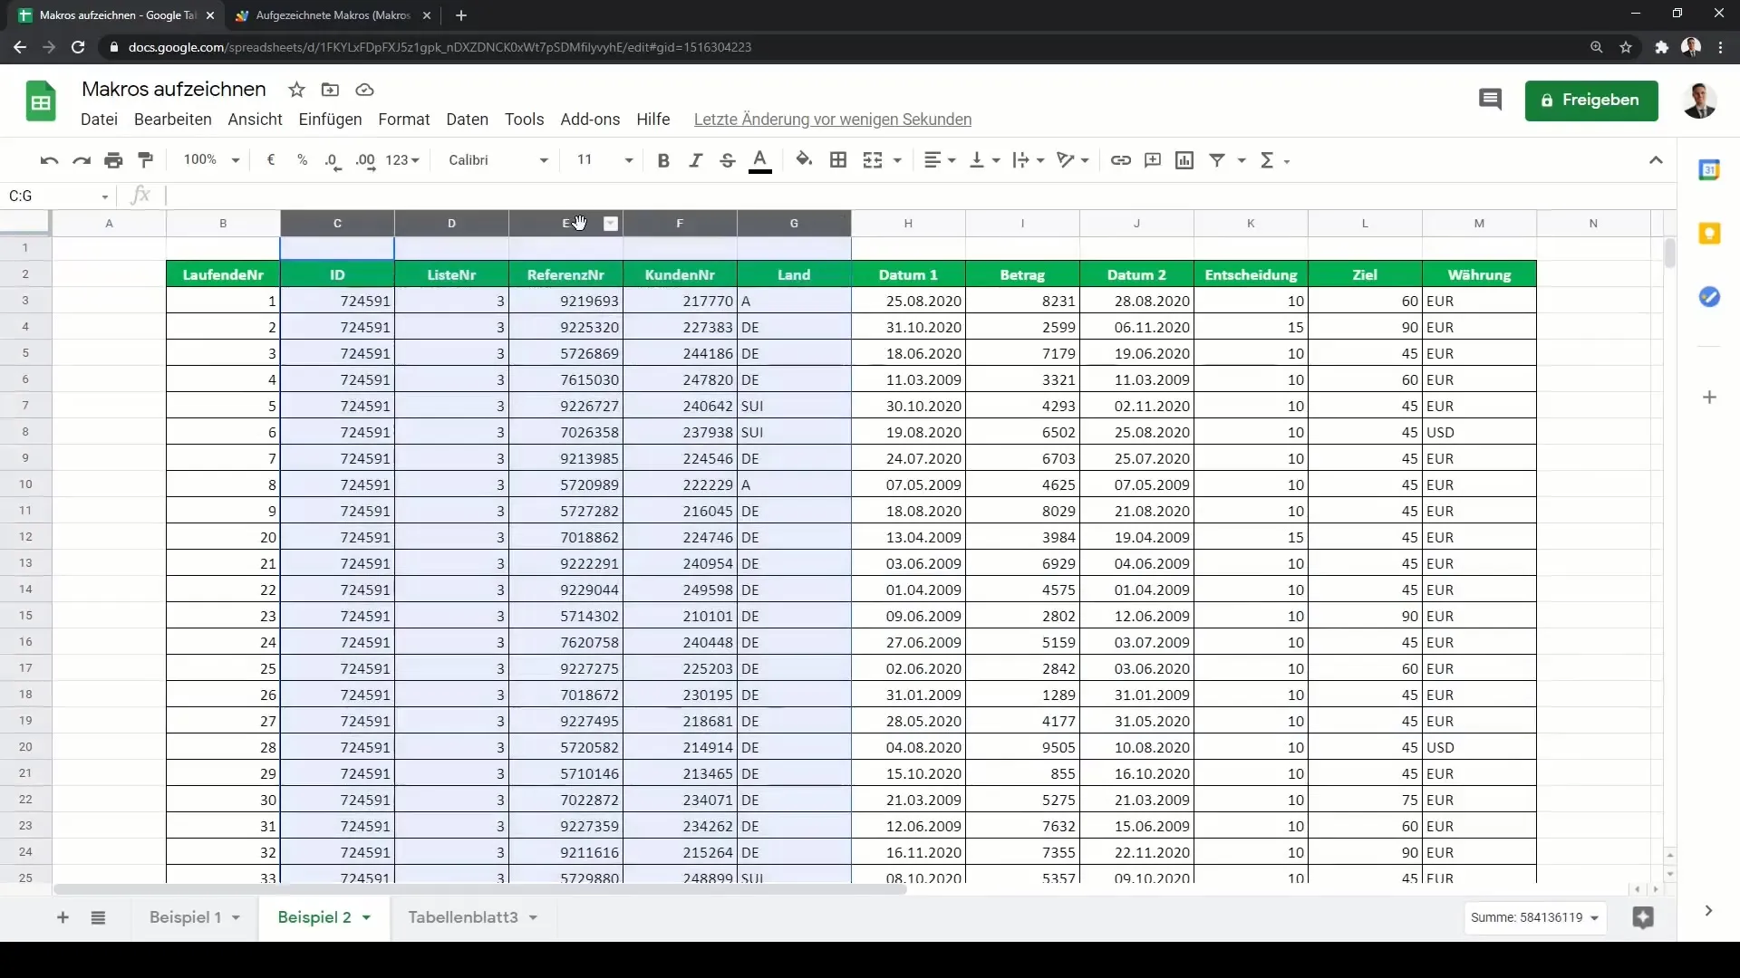Open vertical align dropdown
1740x978 pixels.
[x=984, y=160]
